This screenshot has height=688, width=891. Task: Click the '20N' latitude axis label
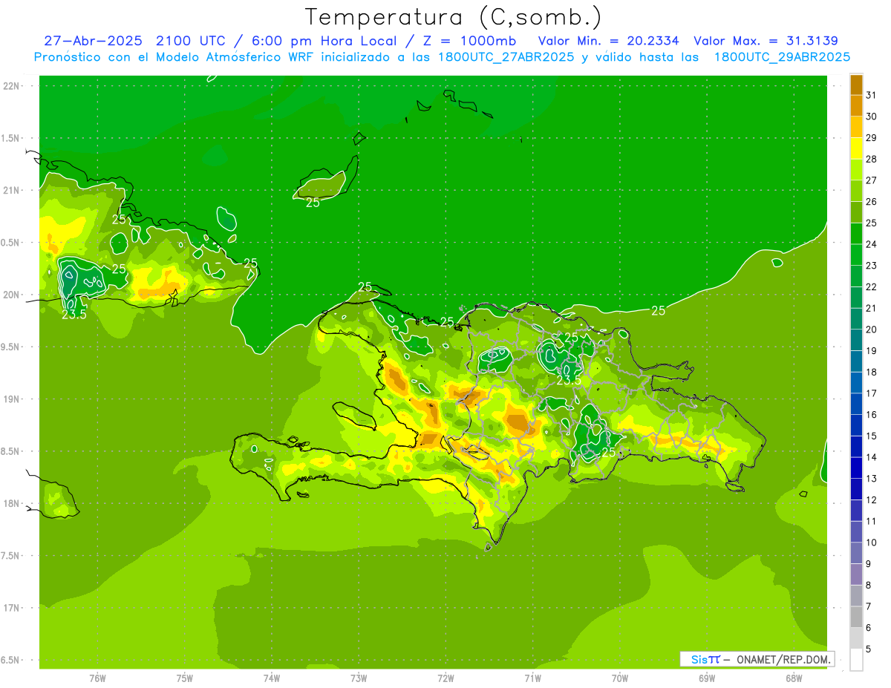12,295
